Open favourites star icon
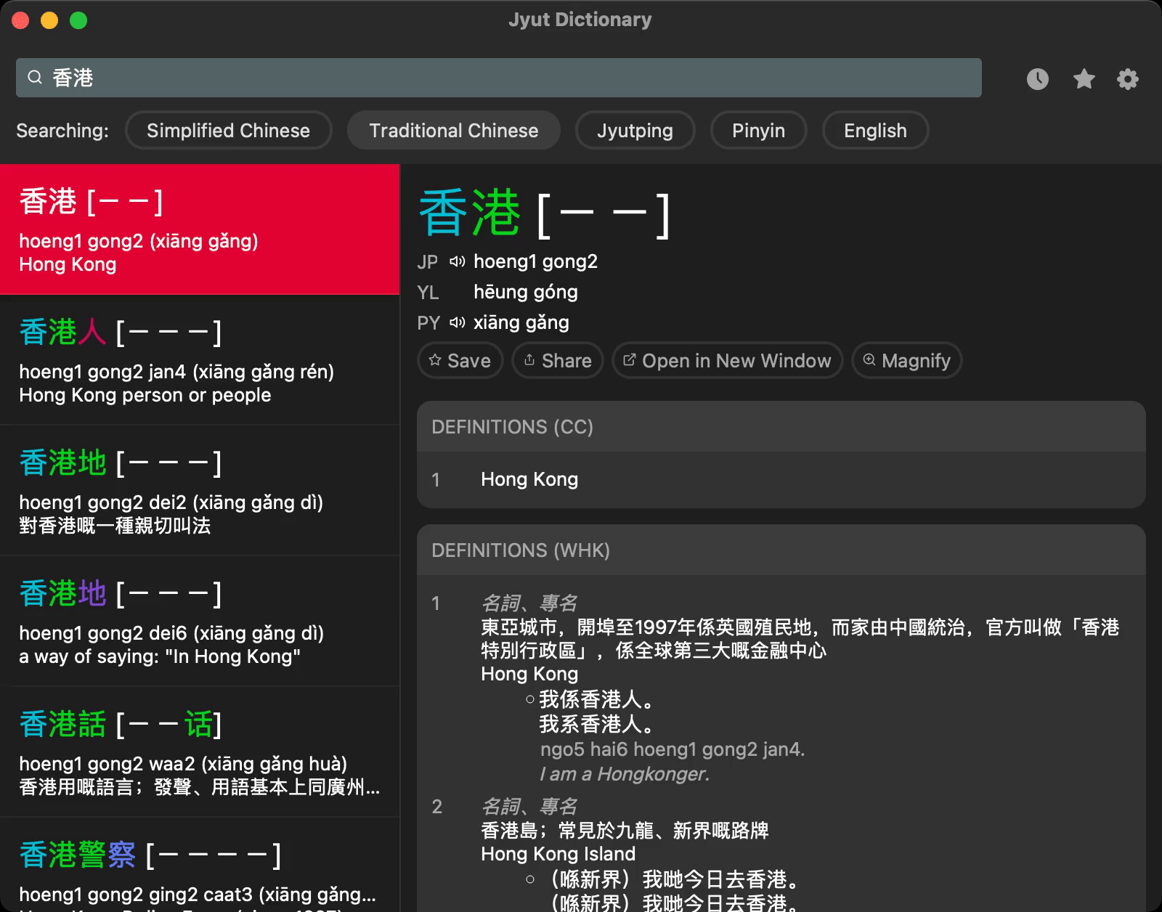1162x912 pixels. (1084, 78)
